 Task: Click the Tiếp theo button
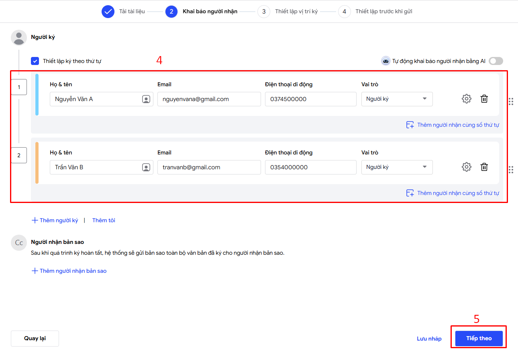pos(479,339)
